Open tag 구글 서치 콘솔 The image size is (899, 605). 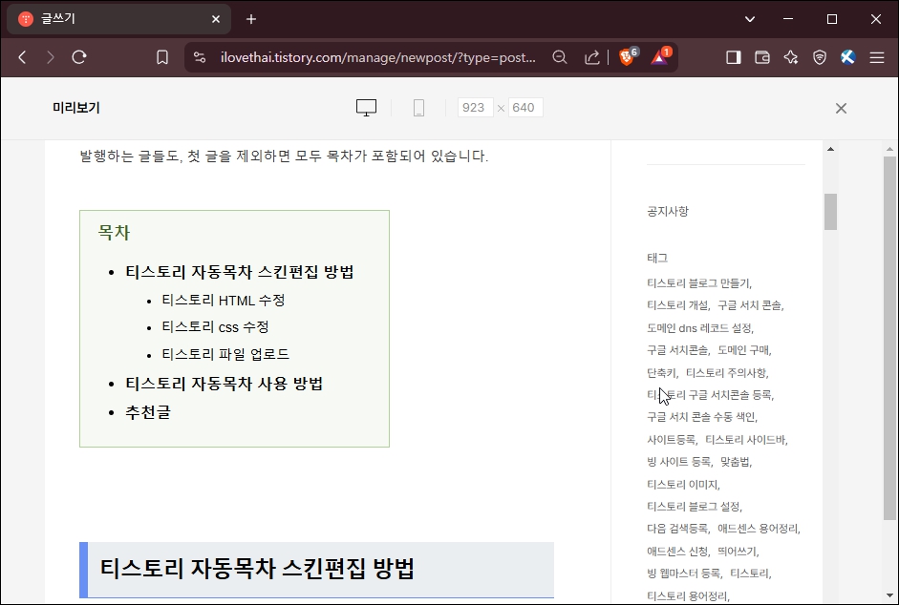click(749, 305)
